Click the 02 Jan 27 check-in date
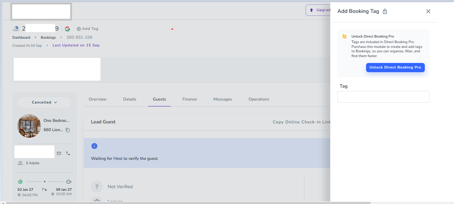The image size is (454, 204). pyautogui.click(x=25, y=189)
